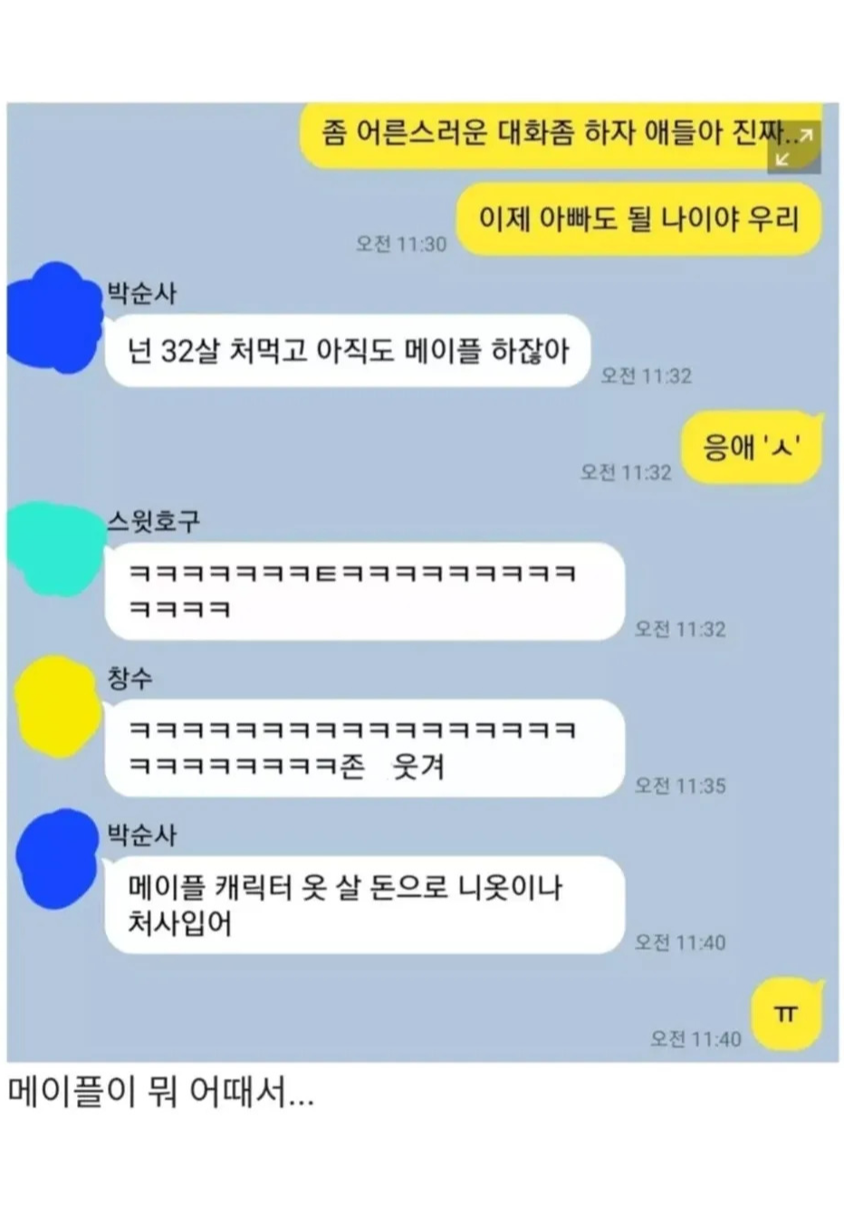Screen dimensions: 844x1206
Task: Click the 창수 sender name
Action: [x=130, y=679]
